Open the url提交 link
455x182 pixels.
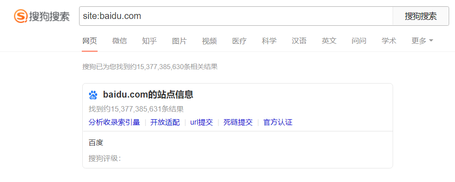pos(202,122)
